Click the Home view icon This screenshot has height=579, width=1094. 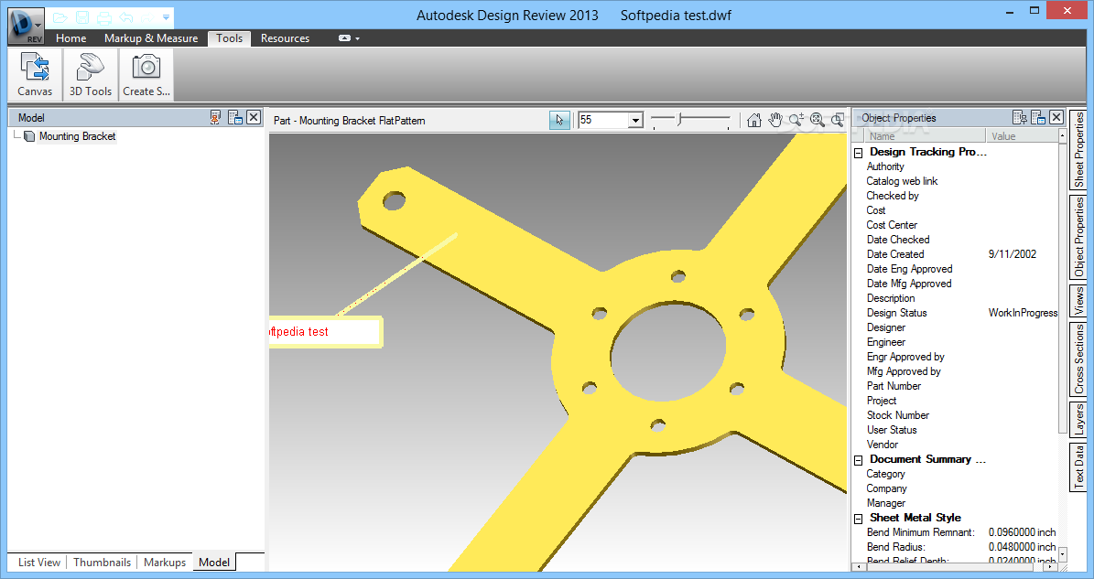[753, 121]
